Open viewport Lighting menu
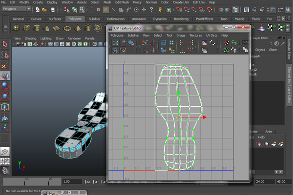 click(46, 38)
